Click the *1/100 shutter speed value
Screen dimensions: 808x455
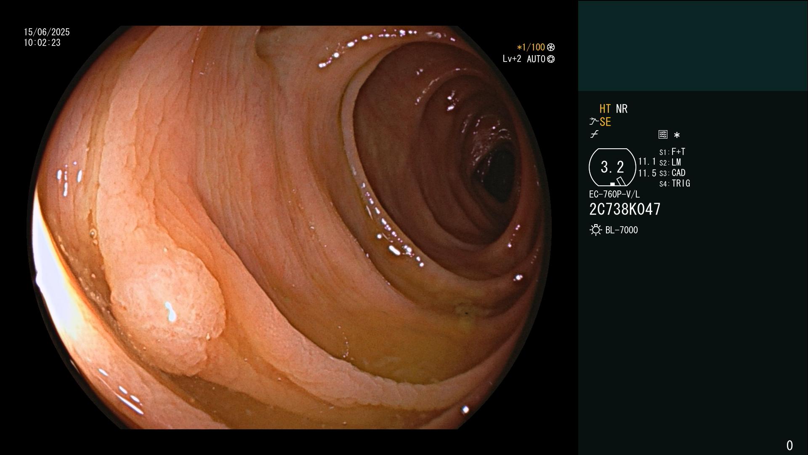tap(531, 47)
